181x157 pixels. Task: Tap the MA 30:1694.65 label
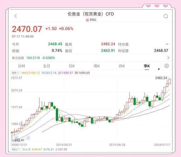82,73
